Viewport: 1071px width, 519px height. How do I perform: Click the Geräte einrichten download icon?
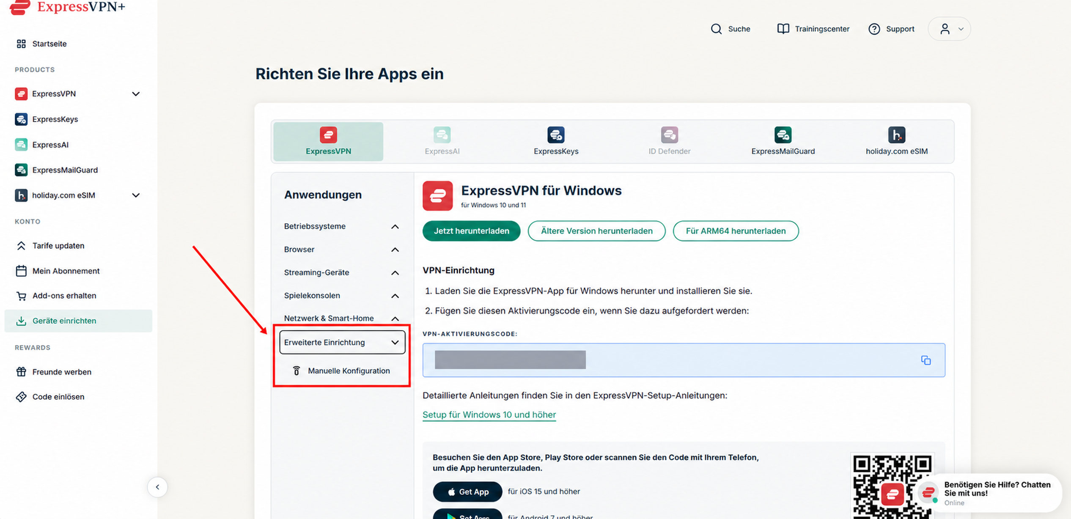coord(21,321)
